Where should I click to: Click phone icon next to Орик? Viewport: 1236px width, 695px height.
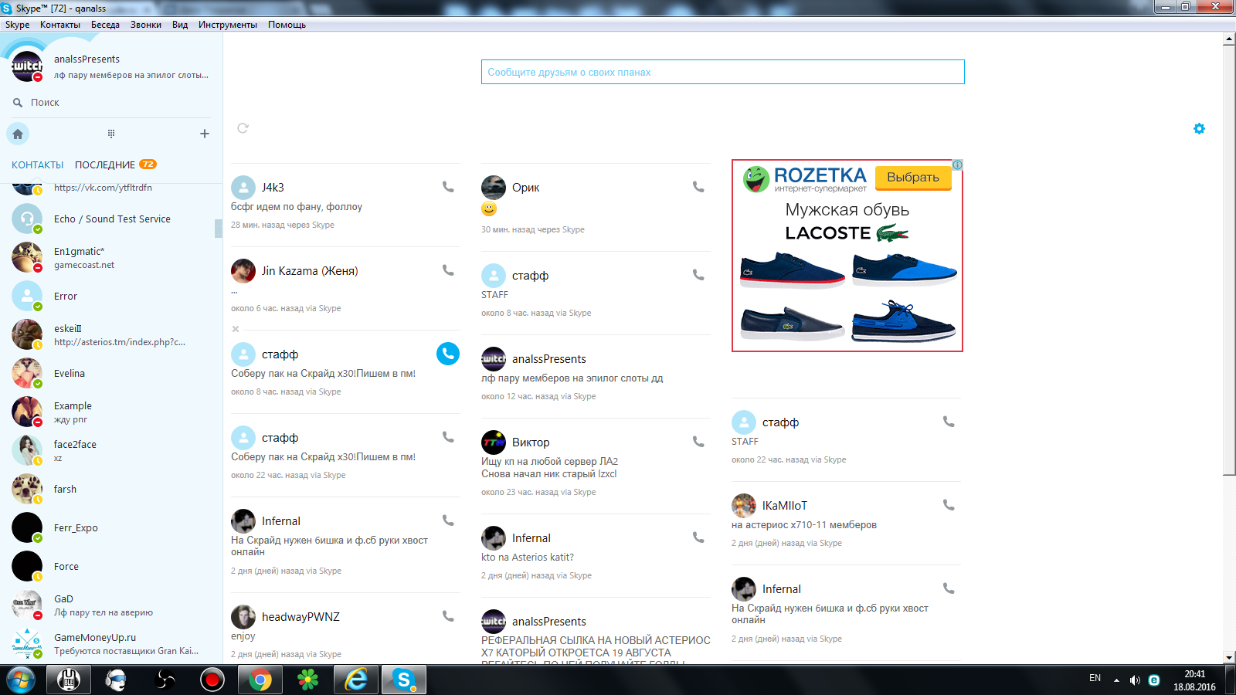[698, 187]
